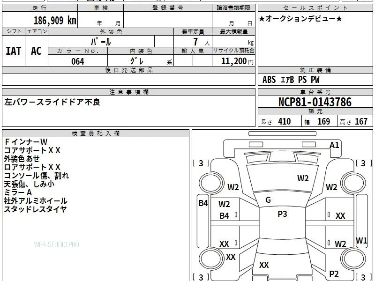Click the セールスポイント header
375x281 pixels.
click(315, 8)
